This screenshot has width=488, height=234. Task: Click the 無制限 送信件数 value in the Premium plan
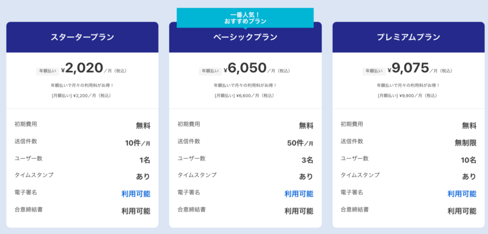tap(466, 143)
